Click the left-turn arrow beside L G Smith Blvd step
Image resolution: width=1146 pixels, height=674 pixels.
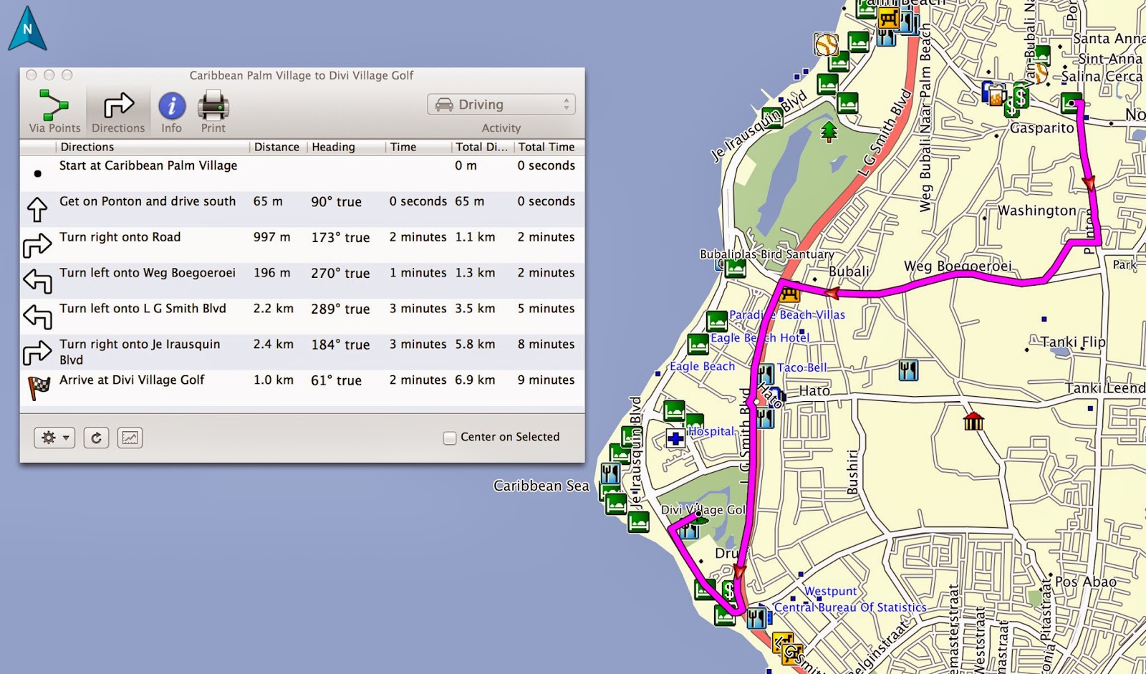coord(37,317)
